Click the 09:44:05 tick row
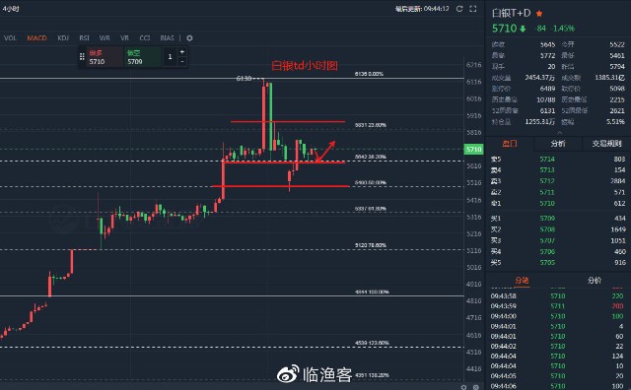The image size is (631, 390). (x=557, y=376)
